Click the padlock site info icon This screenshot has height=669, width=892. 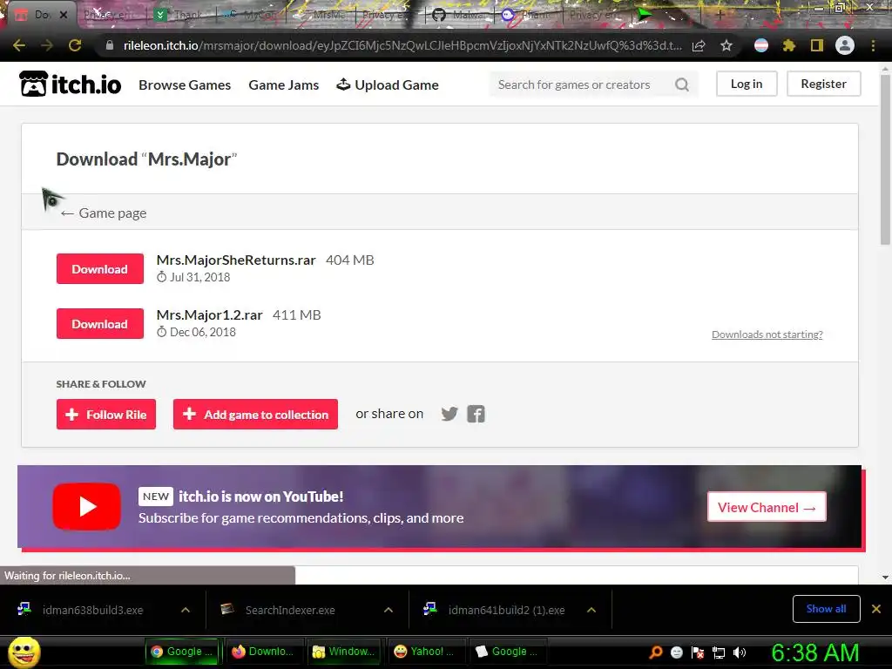(x=110, y=45)
